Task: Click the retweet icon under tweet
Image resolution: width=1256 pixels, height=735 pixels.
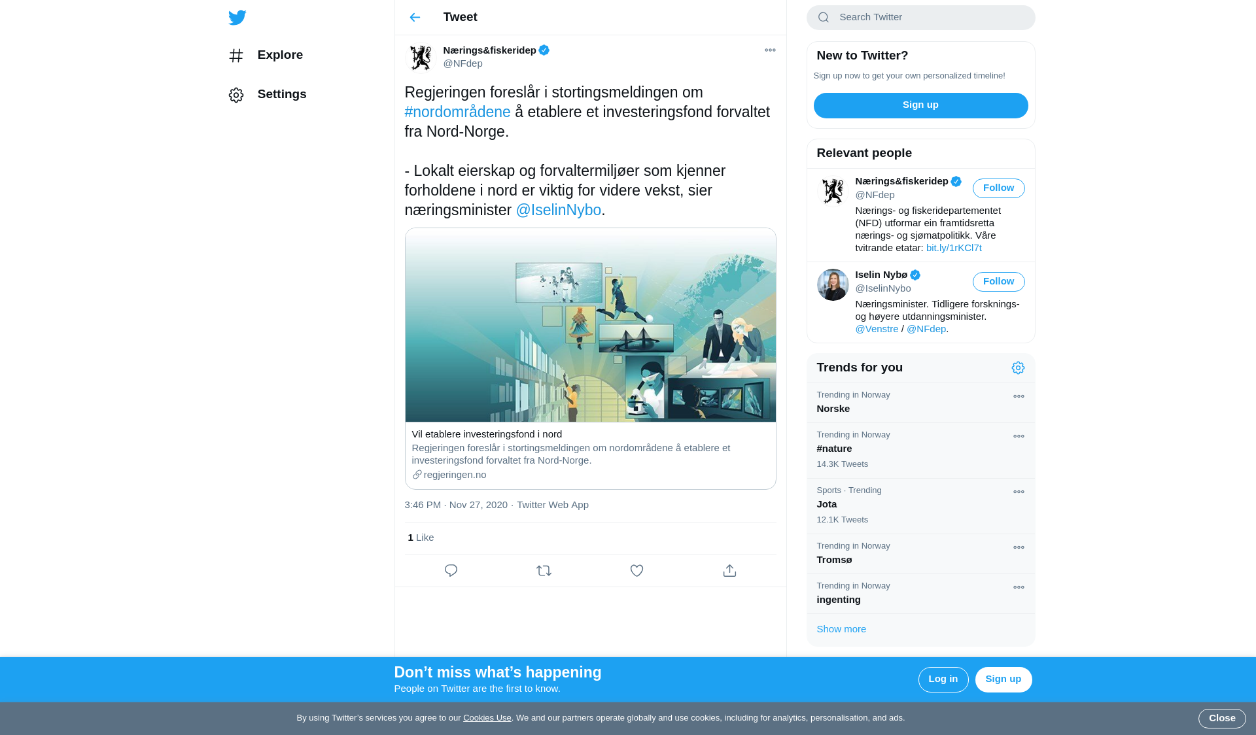Action: [x=544, y=571]
